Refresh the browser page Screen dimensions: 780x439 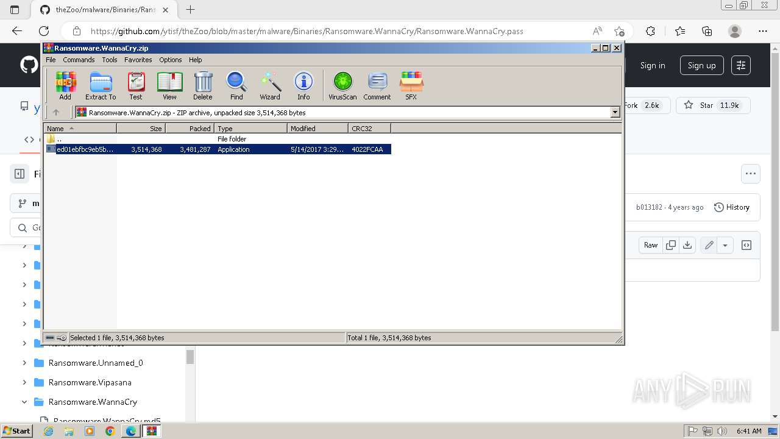pyautogui.click(x=44, y=31)
